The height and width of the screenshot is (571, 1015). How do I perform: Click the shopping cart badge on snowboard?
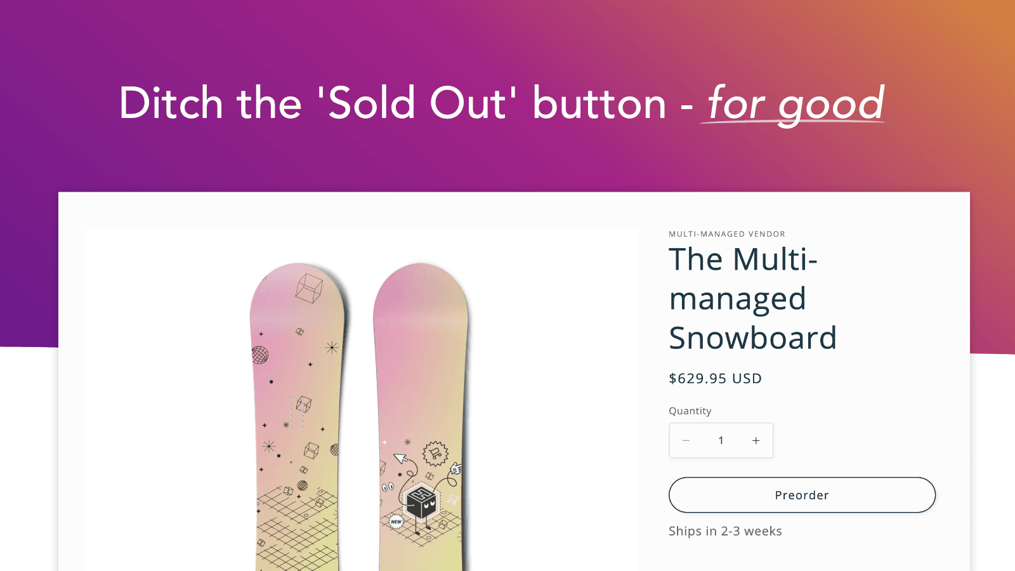coord(436,454)
